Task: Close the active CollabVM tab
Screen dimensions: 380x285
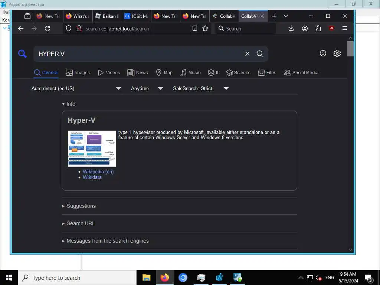Action: [x=262, y=16]
